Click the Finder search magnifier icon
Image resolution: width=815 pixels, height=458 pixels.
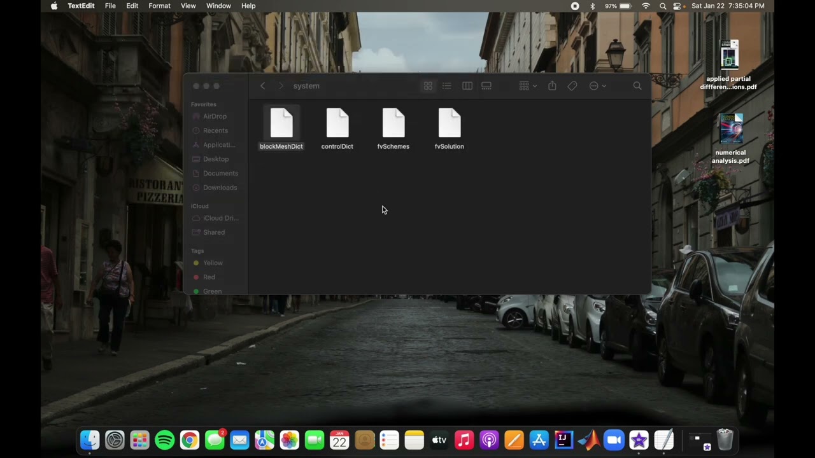(637, 86)
